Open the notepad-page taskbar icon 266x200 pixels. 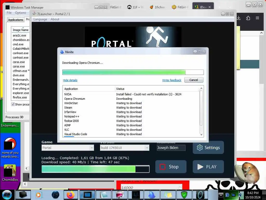(103, 195)
